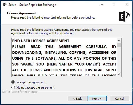
Task: Click license text scroll down arrow
Action: pyautogui.click(x=119, y=74)
